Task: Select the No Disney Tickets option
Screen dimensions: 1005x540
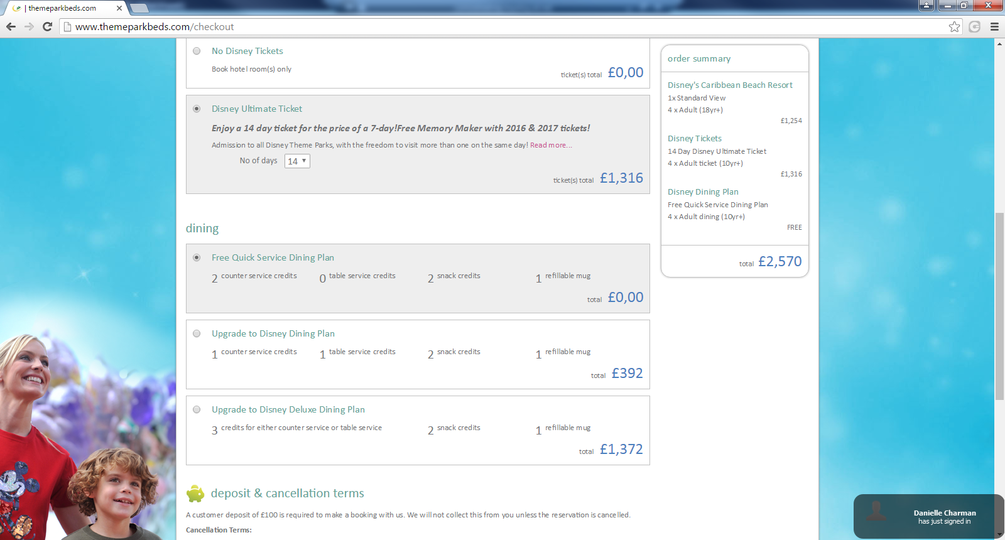Action: coord(197,51)
